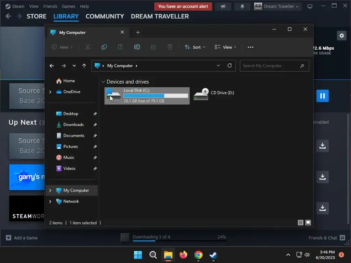Open the New item dropdown
The width and height of the screenshot is (351, 263).
[62, 47]
